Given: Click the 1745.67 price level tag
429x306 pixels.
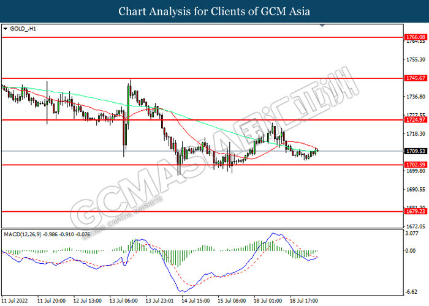Looking at the screenshot, I should [416, 78].
